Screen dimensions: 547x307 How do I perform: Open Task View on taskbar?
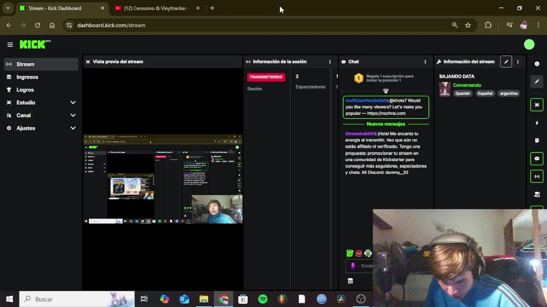tap(144, 299)
